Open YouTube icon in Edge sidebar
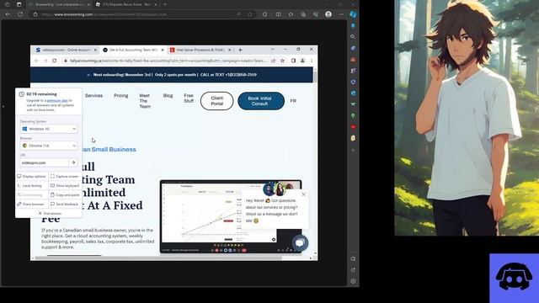This screenshot has height=303, width=539. click(x=353, y=127)
